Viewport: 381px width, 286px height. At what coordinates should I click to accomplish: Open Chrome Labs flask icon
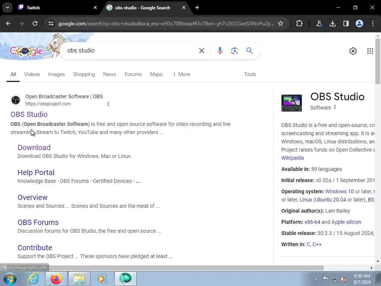point(319,23)
